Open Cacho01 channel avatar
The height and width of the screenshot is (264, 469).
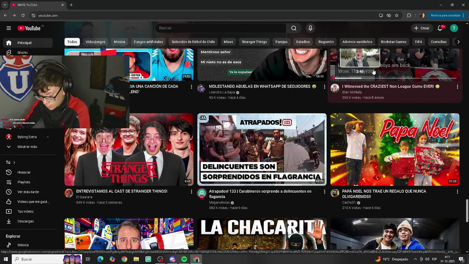[x=335, y=193]
